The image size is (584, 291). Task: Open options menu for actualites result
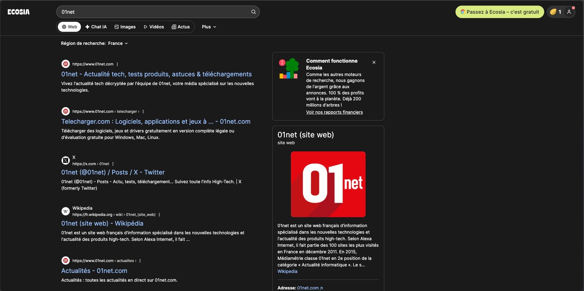(x=140, y=261)
